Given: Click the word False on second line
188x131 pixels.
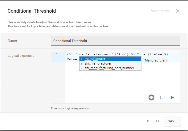Looking at the screenshot, I should click(72, 59).
